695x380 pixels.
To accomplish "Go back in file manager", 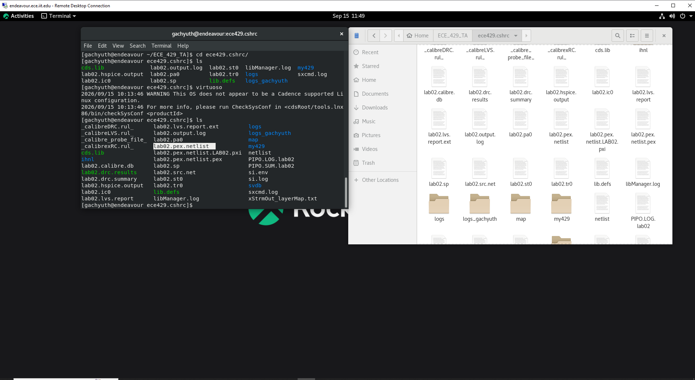I will (374, 36).
